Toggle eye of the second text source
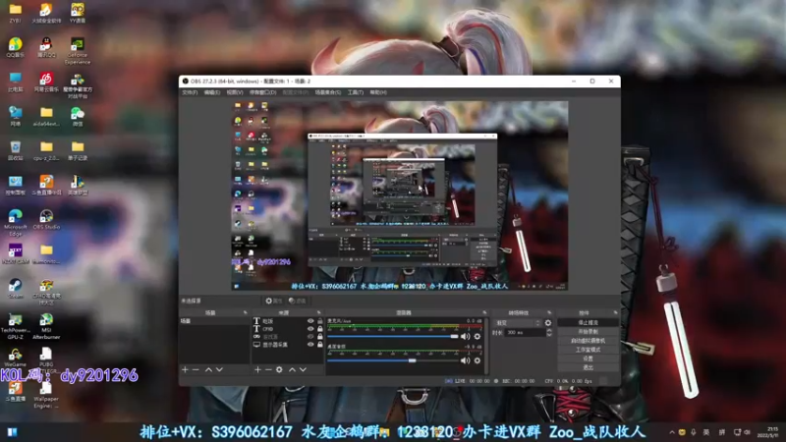 310,329
